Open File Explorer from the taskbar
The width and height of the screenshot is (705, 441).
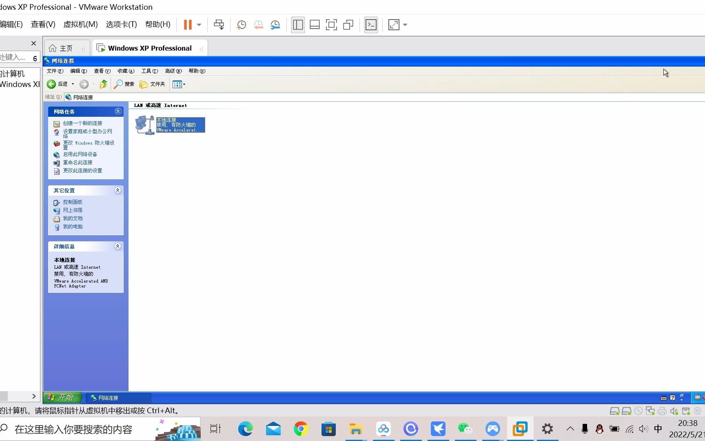356,429
